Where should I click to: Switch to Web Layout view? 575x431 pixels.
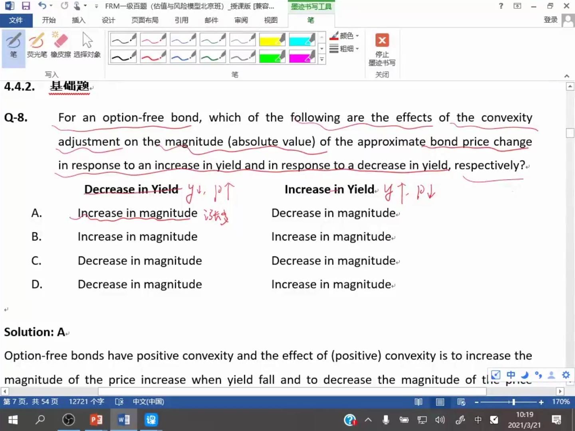[x=461, y=402]
